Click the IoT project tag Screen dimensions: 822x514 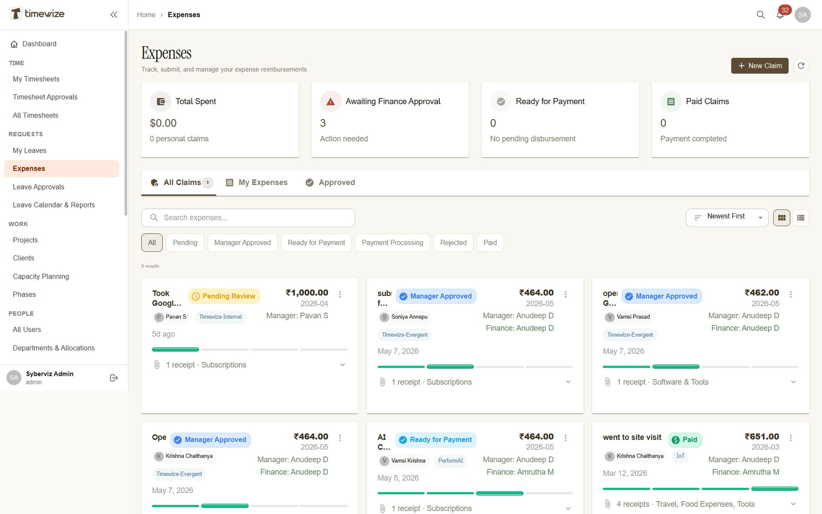680,456
